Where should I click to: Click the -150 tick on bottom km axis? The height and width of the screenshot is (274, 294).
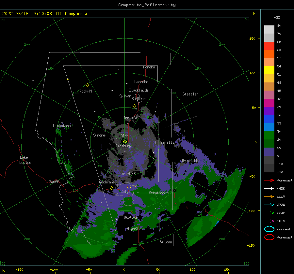[x=19, y=269]
